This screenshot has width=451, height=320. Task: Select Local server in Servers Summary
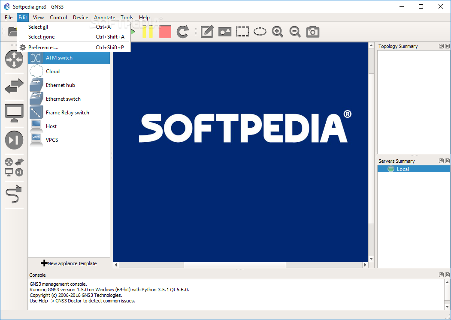tap(414, 169)
